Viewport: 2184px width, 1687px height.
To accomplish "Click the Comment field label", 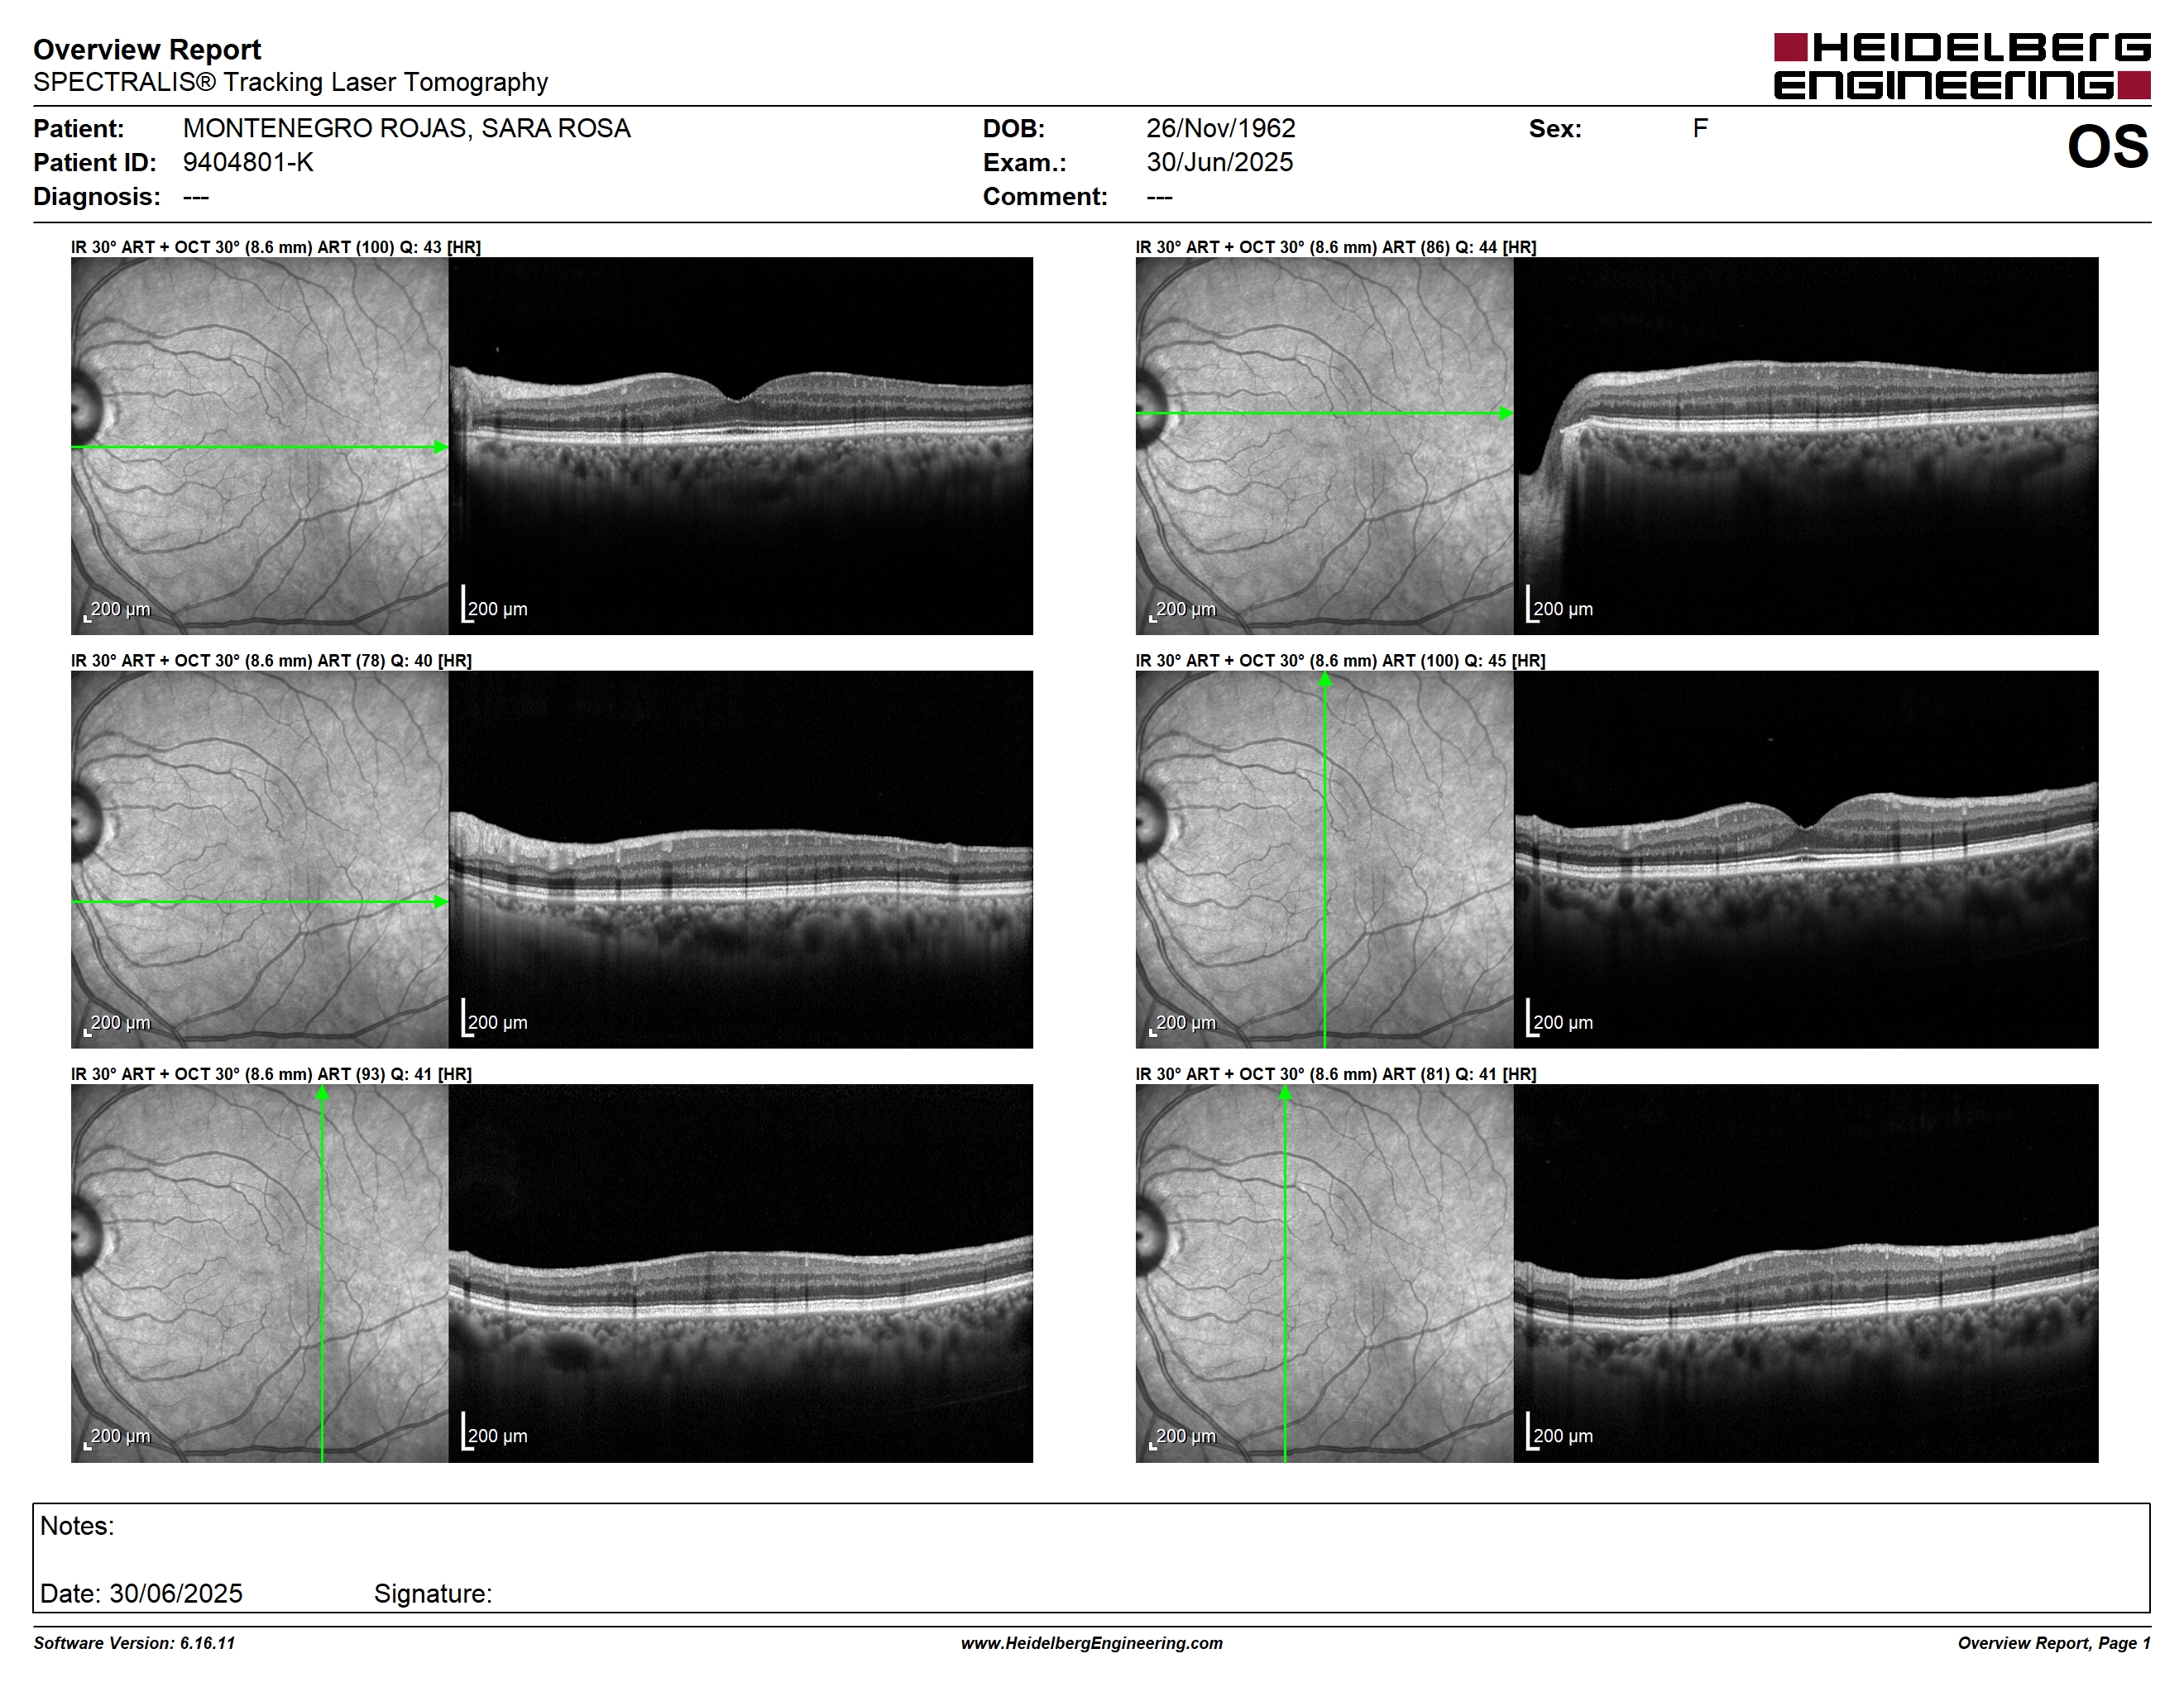I will [x=1045, y=197].
